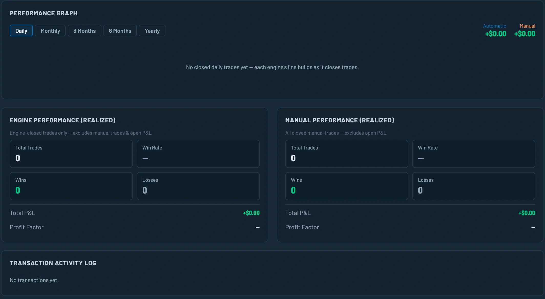Click the Engine Total P&L label
The image size is (545, 299).
point(23,213)
